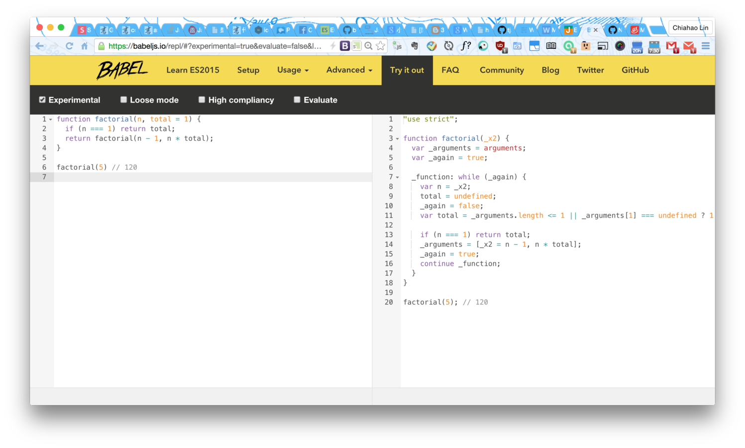The height and width of the screenshot is (448, 745).
Task: Select the Try it out tab
Action: tap(407, 70)
